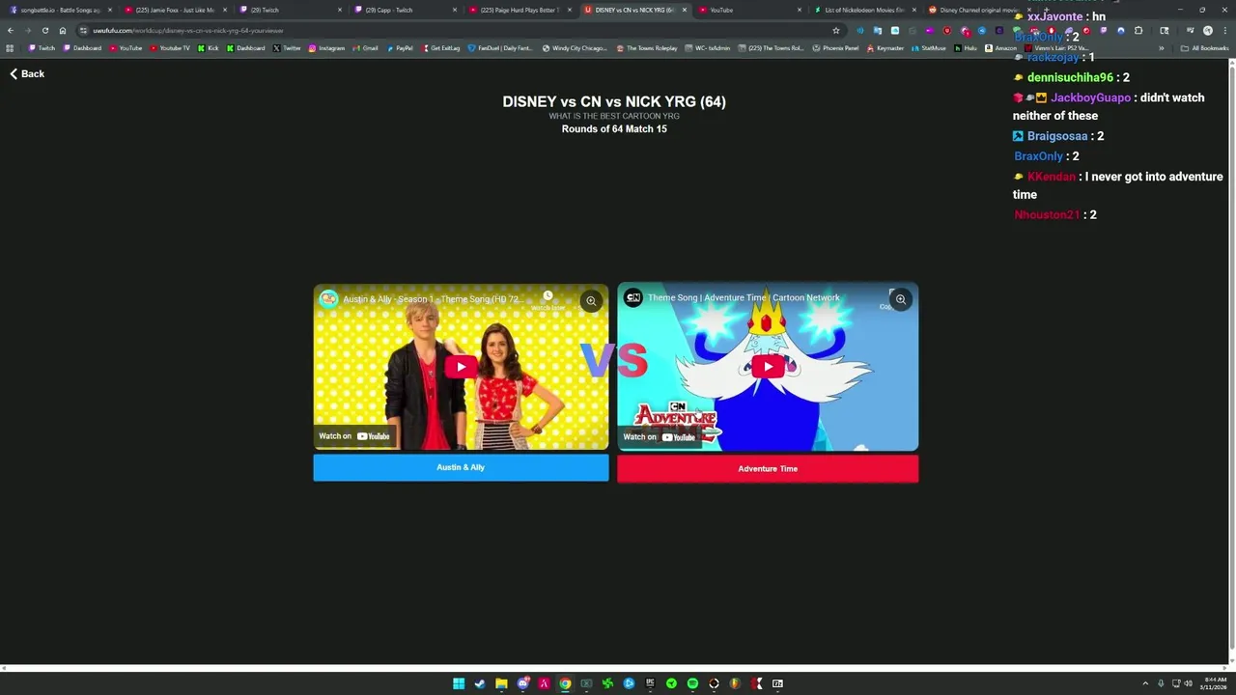Open the Instagram bookmark
Screen dimensions: 1236x695
coord(326,48)
